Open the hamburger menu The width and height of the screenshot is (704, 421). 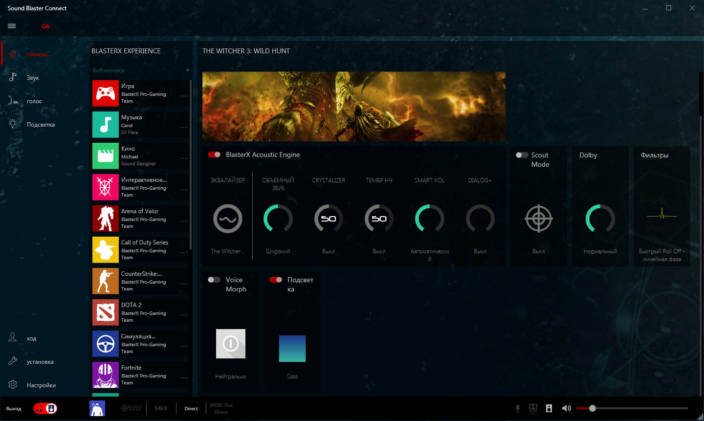click(12, 26)
